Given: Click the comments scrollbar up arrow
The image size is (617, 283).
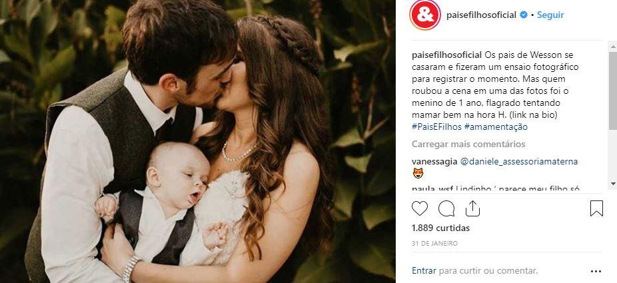Looking at the screenshot, I should [613, 47].
